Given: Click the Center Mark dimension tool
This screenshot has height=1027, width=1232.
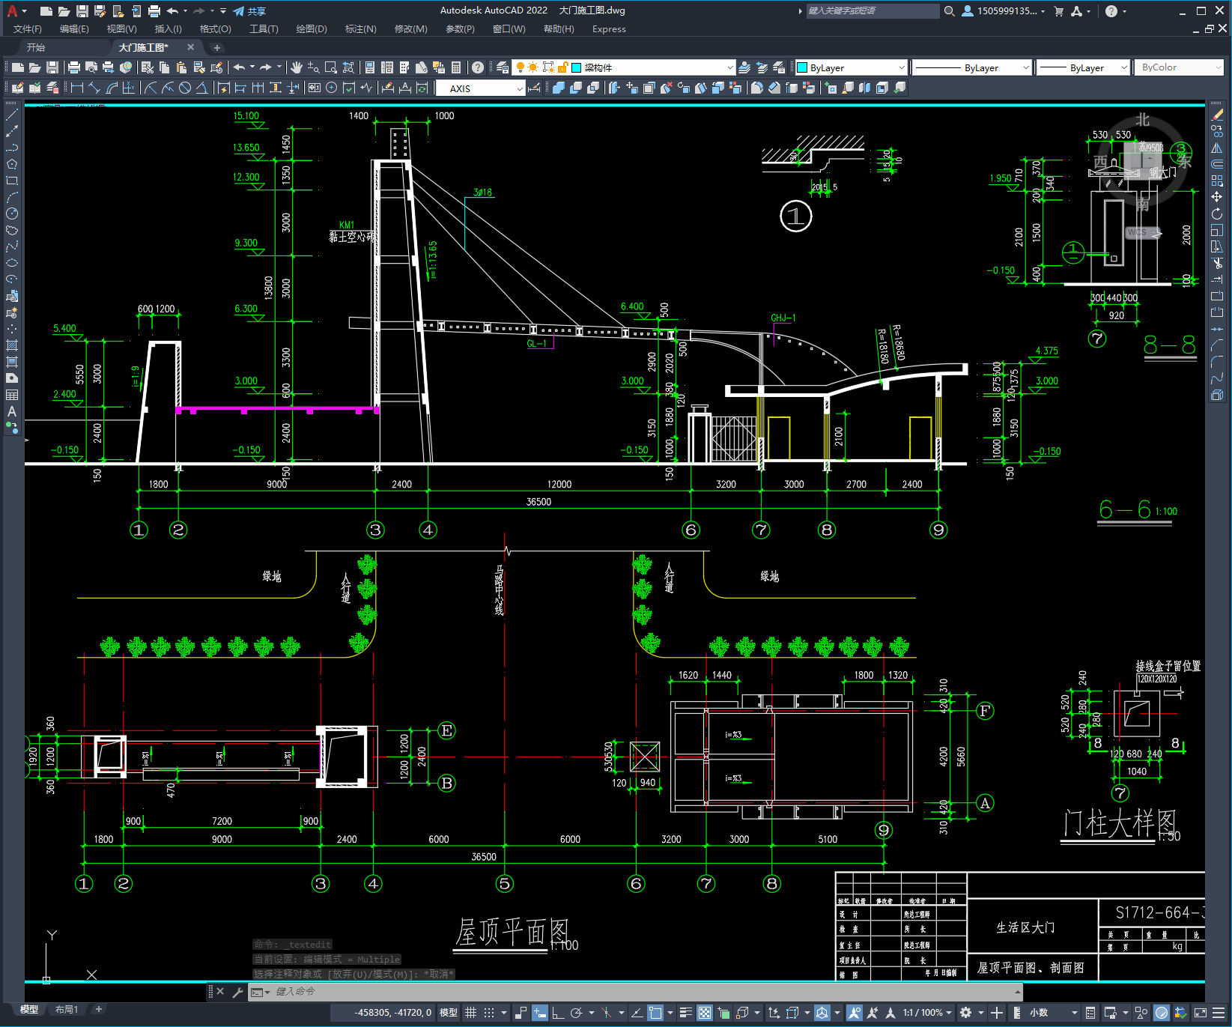Looking at the screenshot, I should click(x=331, y=88).
